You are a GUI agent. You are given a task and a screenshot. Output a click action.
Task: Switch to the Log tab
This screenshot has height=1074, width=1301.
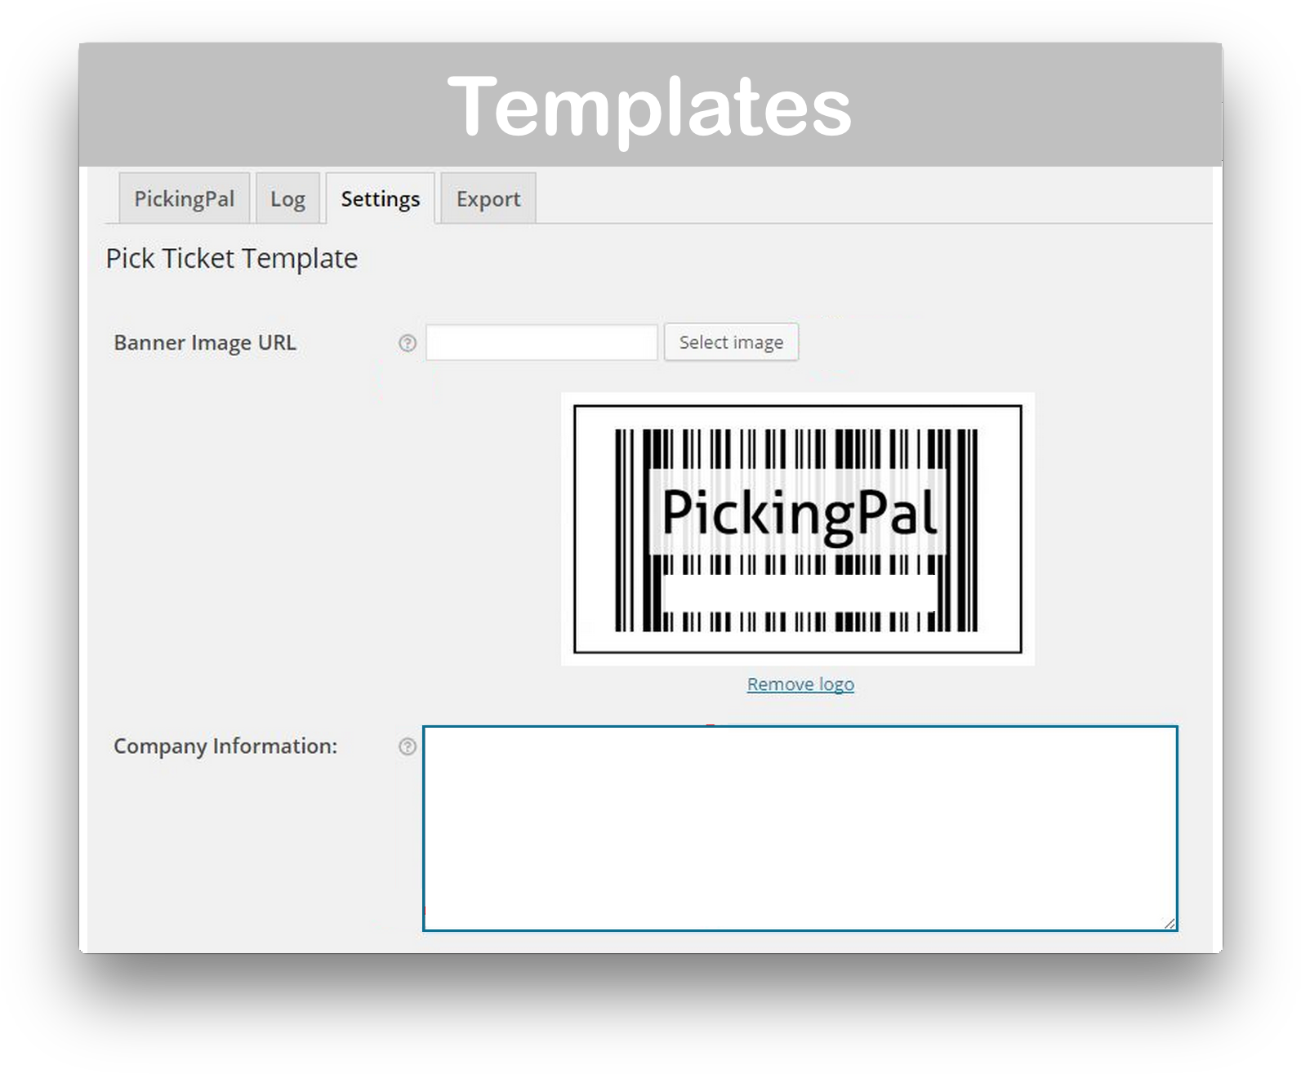(287, 198)
